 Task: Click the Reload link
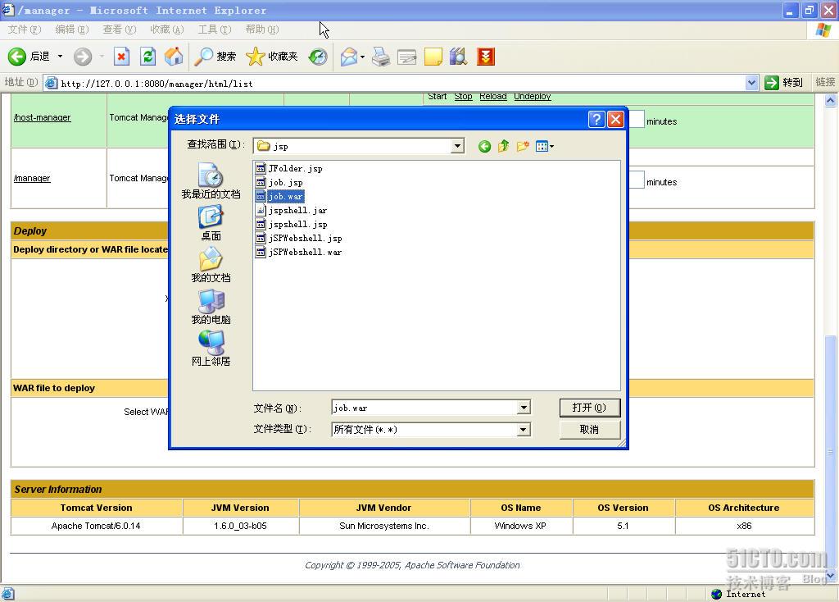(x=492, y=97)
